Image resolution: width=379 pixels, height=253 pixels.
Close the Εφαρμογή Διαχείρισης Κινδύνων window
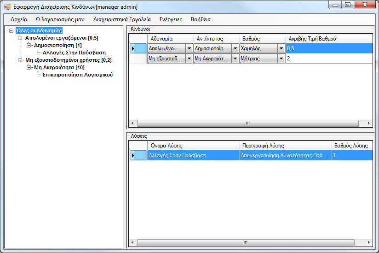[x=365, y=5]
